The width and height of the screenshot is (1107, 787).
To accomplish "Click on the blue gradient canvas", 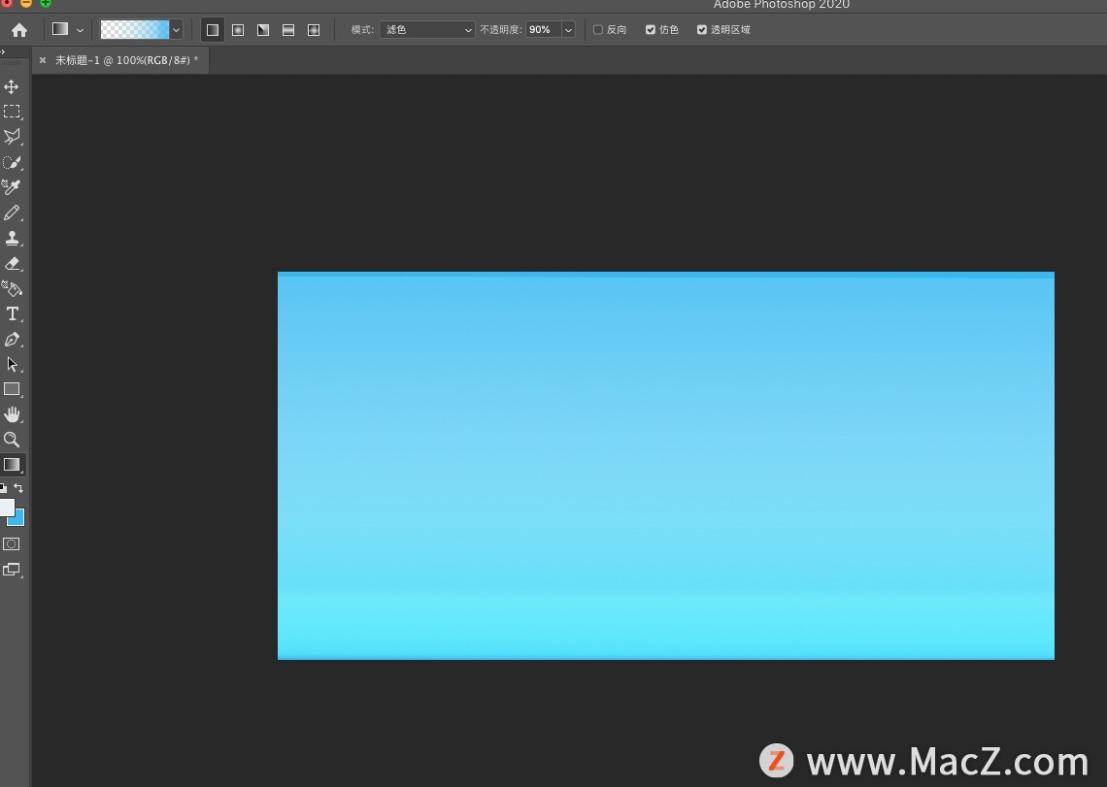I will tap(666, 466).
